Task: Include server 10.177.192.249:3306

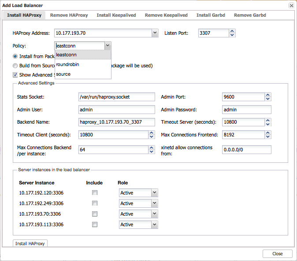Action: tap(95, 203)
